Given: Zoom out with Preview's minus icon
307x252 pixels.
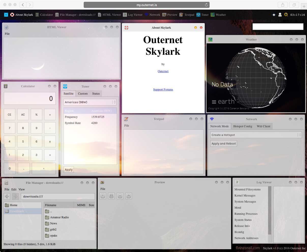Looking at the screenshot, I should 120,196.
